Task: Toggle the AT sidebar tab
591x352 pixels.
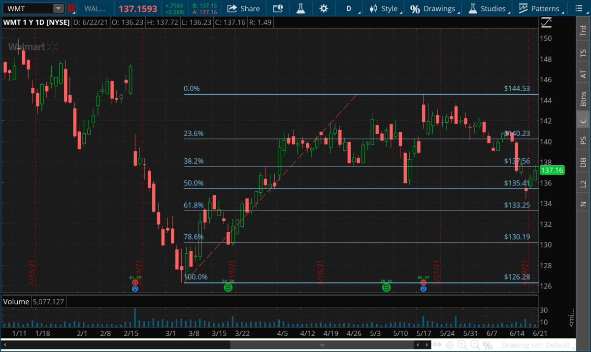Action: coord(583,74)
